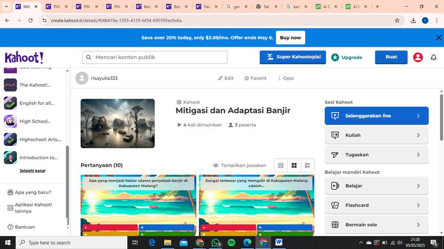Mark kahoot as Favorit
444x249 pixels.
[x=255, y=78]
